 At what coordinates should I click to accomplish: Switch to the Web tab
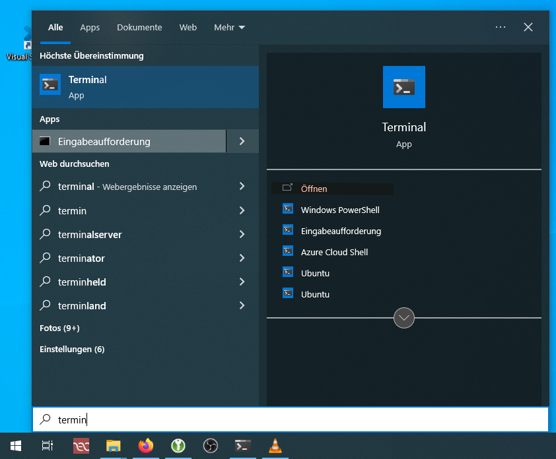[188, 27]
